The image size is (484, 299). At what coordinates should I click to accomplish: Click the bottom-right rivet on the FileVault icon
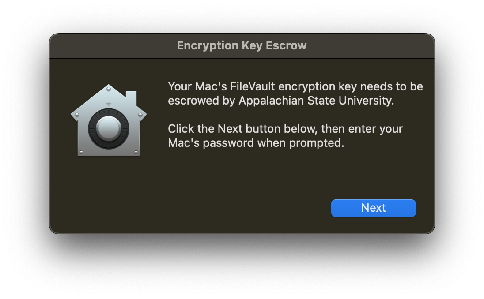point(136,151)
